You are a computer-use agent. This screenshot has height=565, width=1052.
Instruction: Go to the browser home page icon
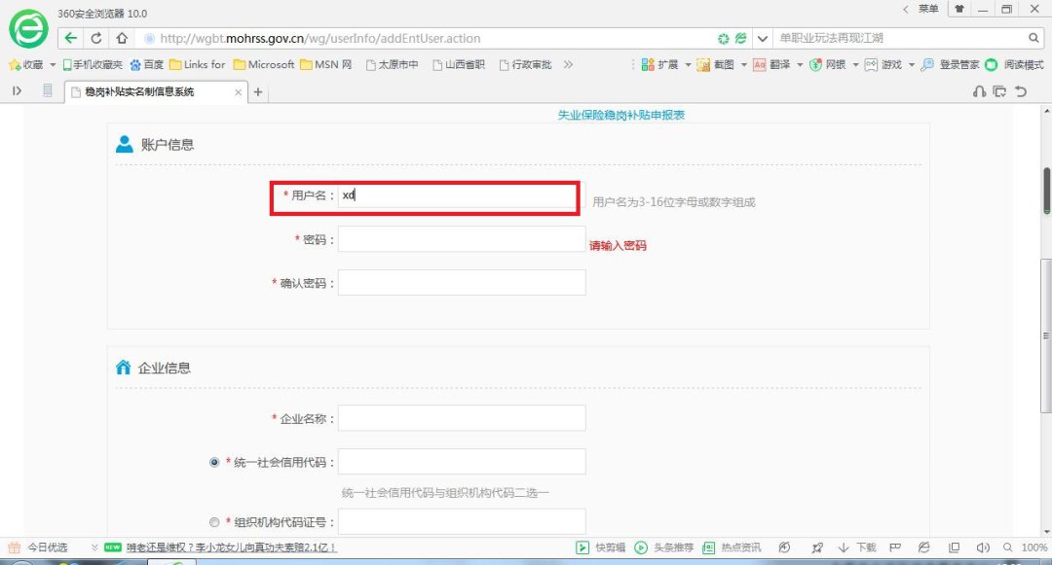point(121,39)
